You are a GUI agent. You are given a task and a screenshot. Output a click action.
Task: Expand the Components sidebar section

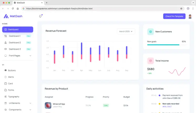coord(18,110)
